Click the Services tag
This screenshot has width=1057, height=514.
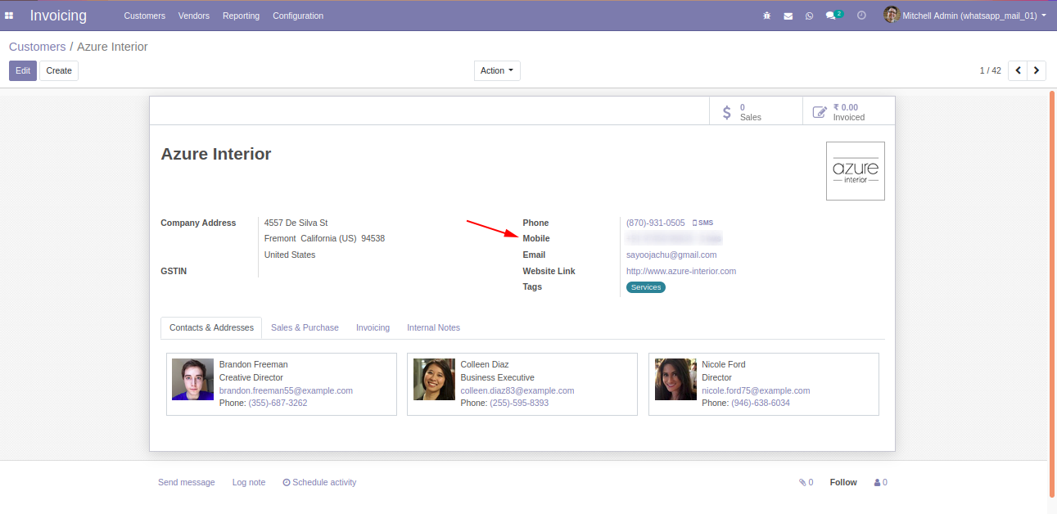pyautogui.click(x=646, y=287)
